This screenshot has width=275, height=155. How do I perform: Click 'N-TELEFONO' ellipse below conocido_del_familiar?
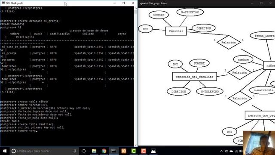coord(210,92)
